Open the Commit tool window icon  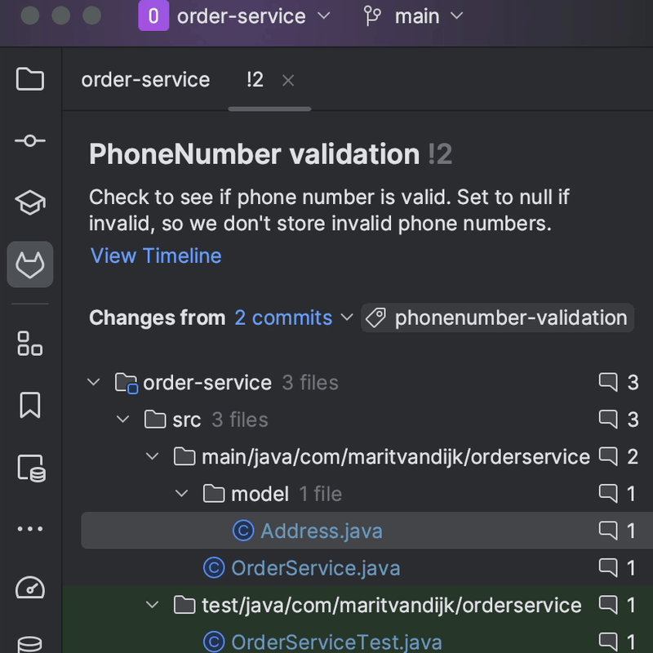point(30,141)
